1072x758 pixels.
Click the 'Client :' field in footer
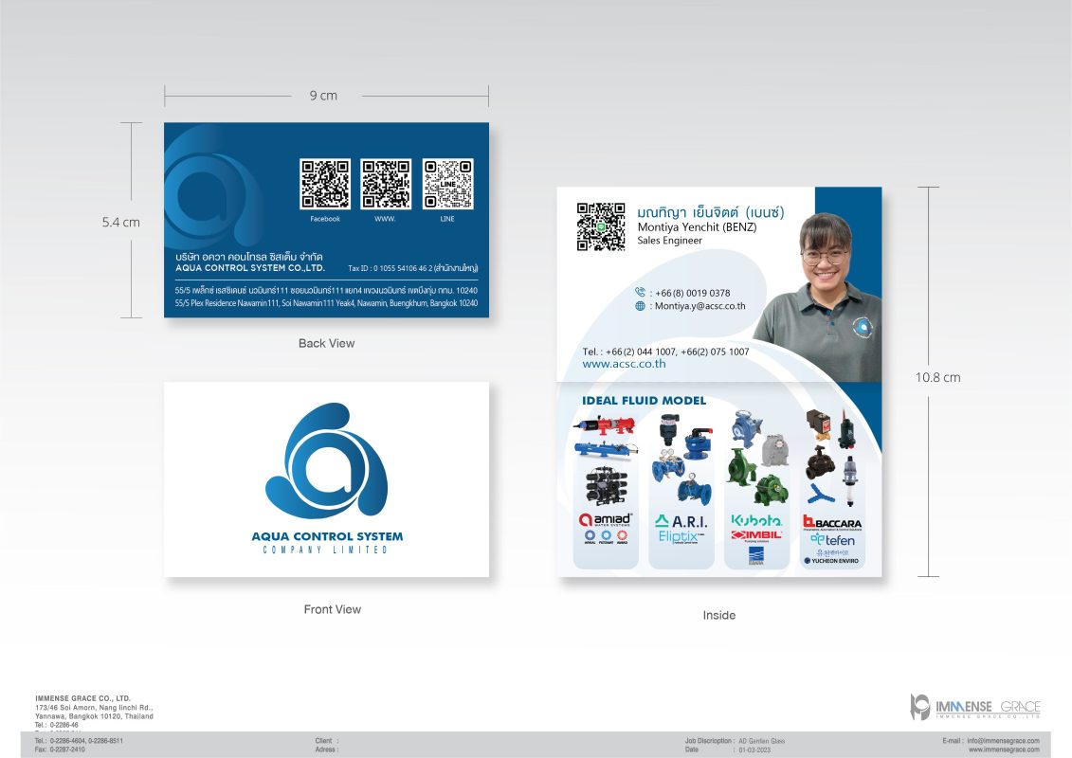[x=327, y=741]
